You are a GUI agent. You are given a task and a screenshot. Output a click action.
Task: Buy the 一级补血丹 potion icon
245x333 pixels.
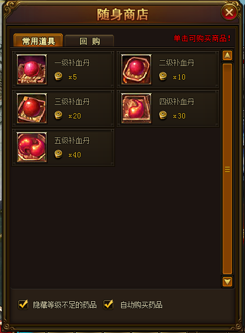[x=32, y=70]
